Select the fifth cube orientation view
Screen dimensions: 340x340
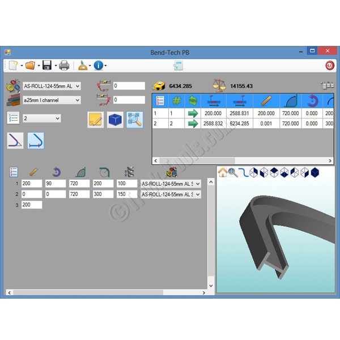294,173
